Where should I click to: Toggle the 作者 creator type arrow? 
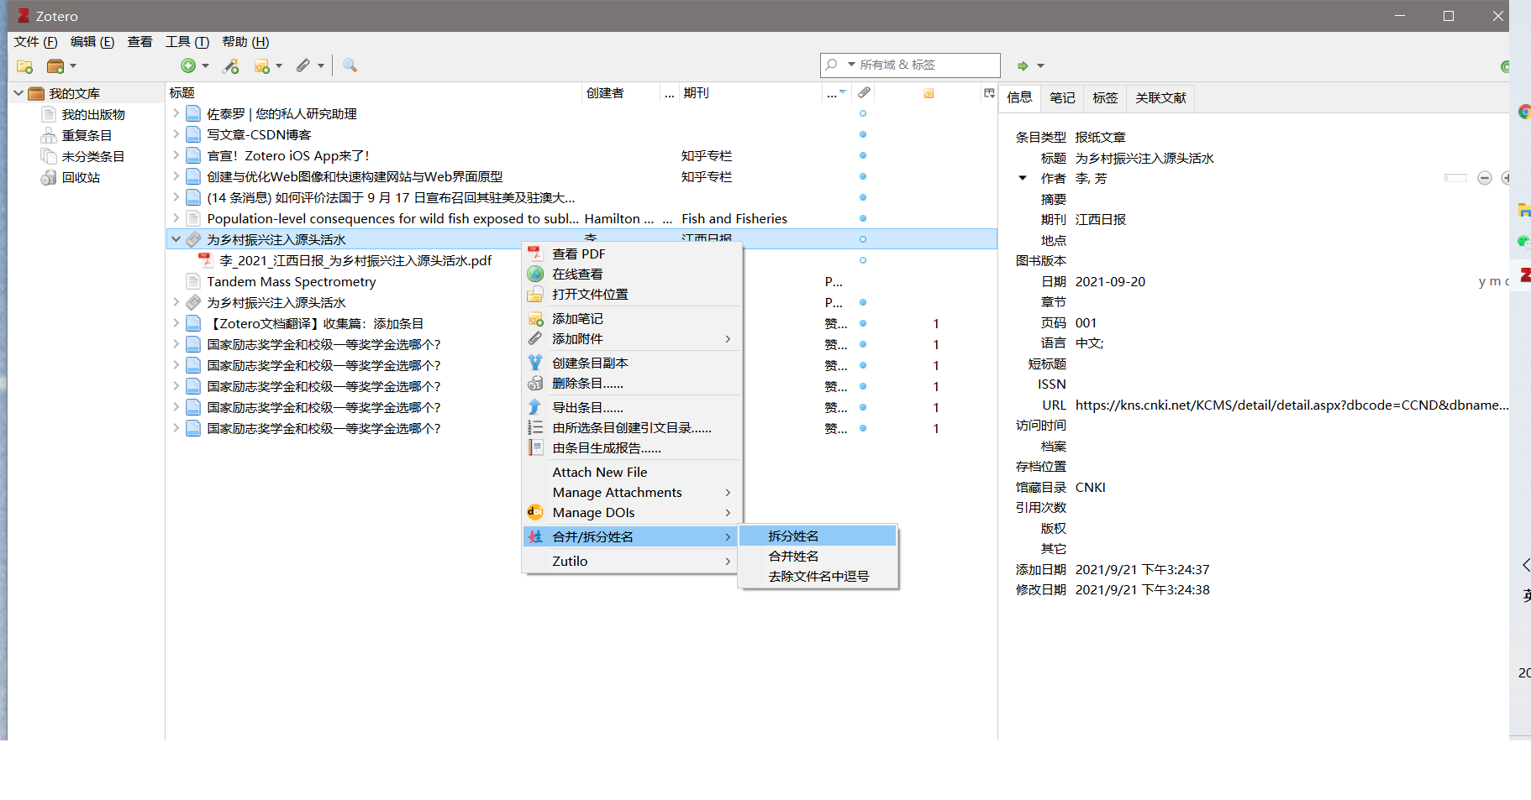coord(1023,178)
